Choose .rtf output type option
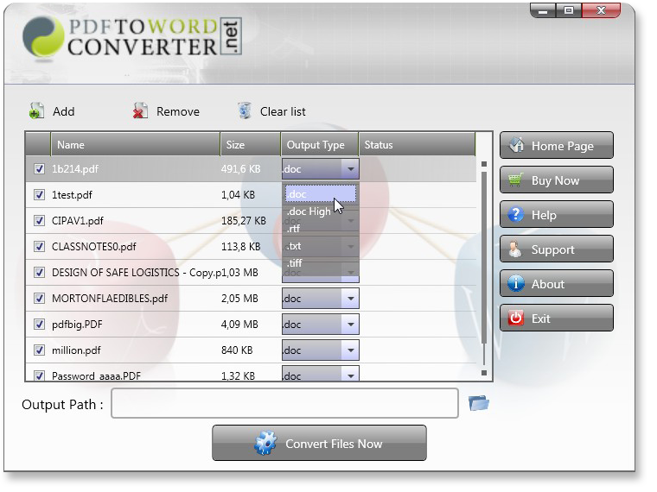 (321, 229)
